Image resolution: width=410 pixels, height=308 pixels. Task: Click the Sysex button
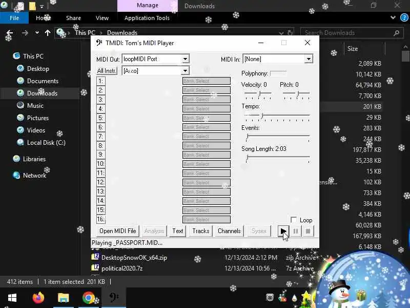(x=259, y=231)
